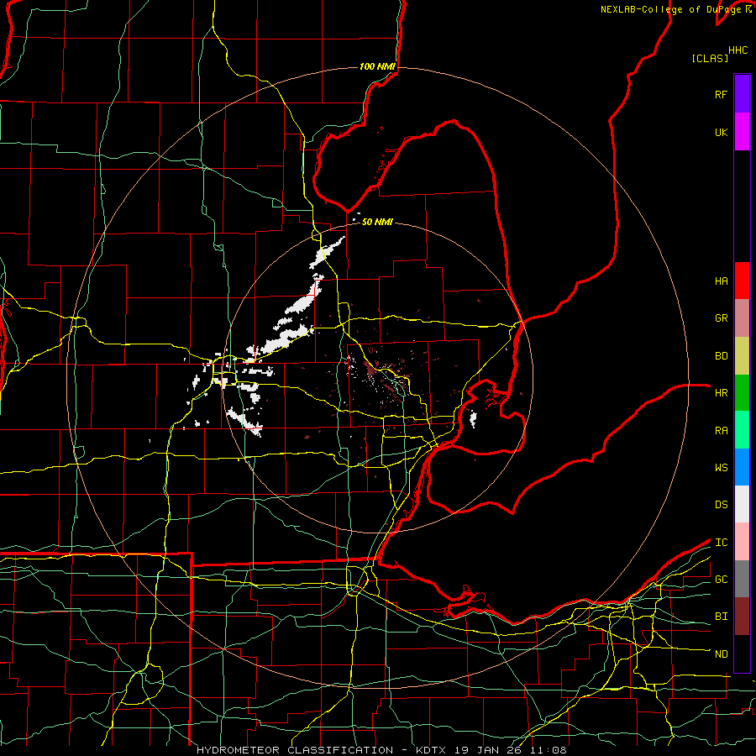Select the GC gray legend swatch
The width and height of the screenshot is (756, 756).
742,579
